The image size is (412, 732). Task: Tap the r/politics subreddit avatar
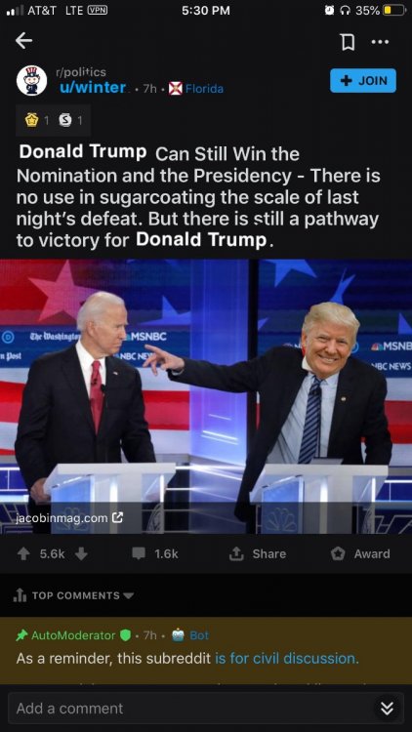32,80
